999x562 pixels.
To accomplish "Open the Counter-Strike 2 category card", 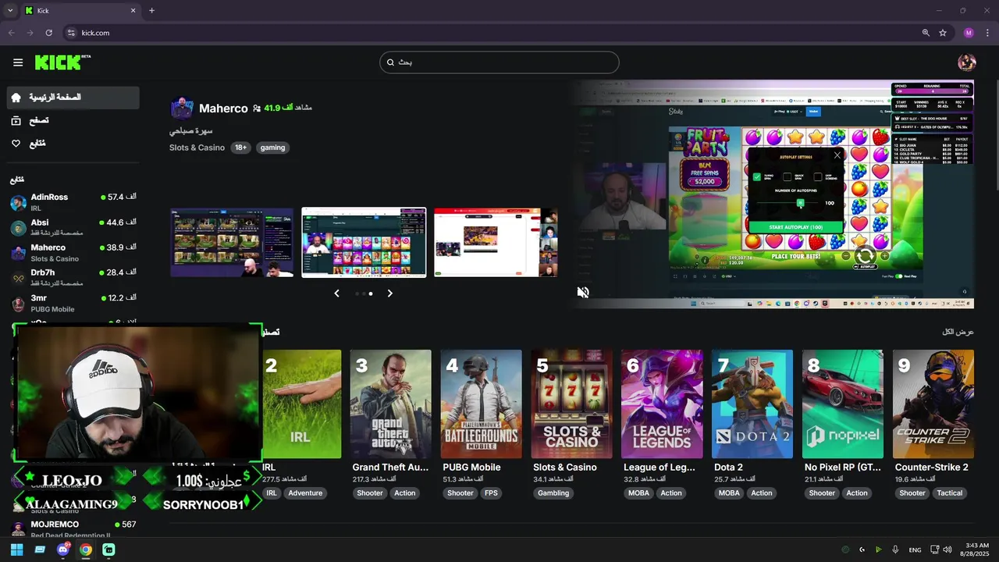I will 933,404.
